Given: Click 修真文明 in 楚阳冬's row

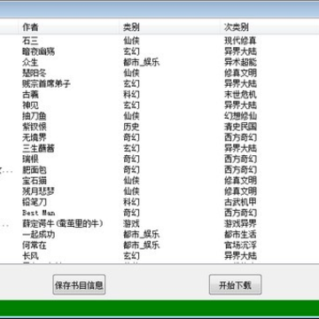Looking at the screenshot, I should [240, 73].
